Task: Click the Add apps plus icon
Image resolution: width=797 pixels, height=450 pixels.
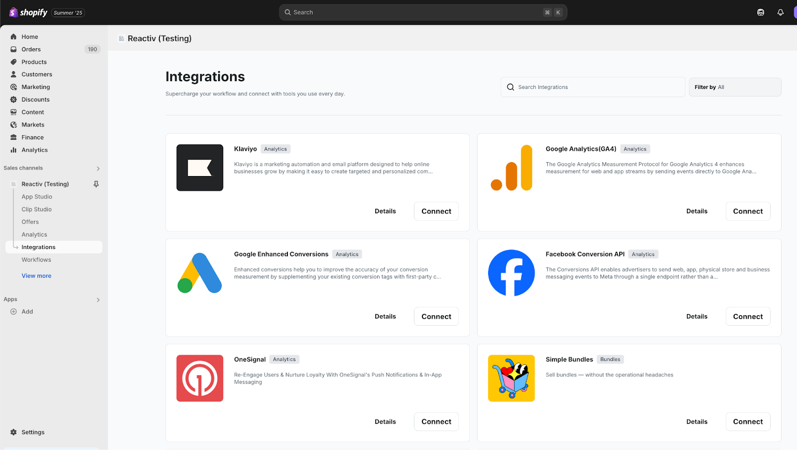Action: (13, 312)
